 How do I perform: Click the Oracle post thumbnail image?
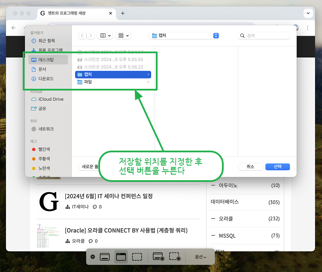(x=49, y=236)
